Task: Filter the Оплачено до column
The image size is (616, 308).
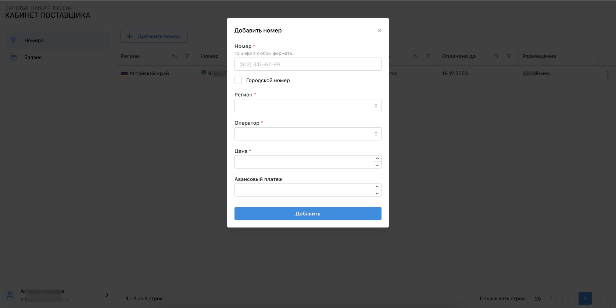Action: coord(509,56)
